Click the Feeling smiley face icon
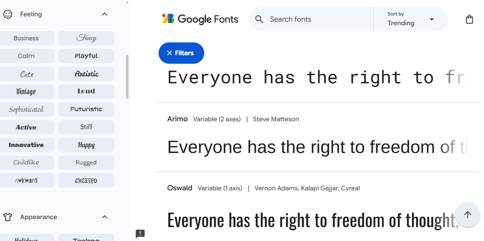The image size is (484, 241). (x=8, y=14)
